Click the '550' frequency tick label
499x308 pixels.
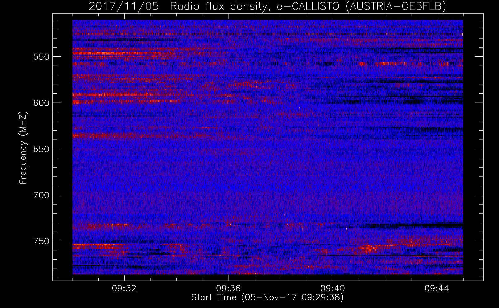point(41,57)
